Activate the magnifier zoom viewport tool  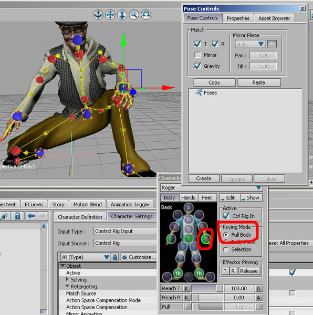134,15
